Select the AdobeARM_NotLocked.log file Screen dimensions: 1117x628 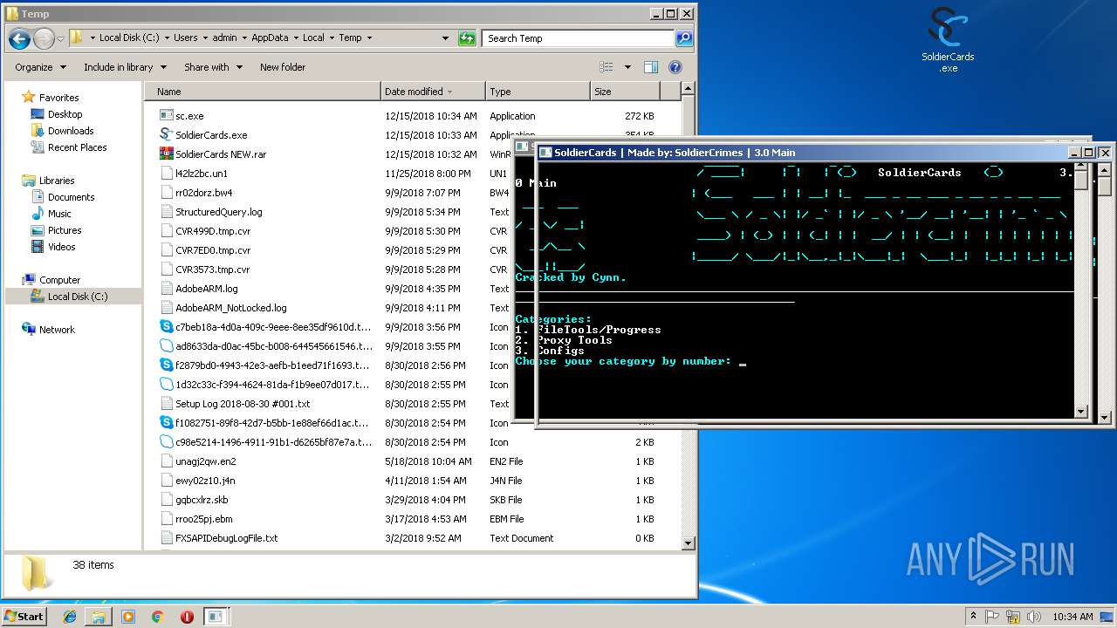click(x=230, y=308)
